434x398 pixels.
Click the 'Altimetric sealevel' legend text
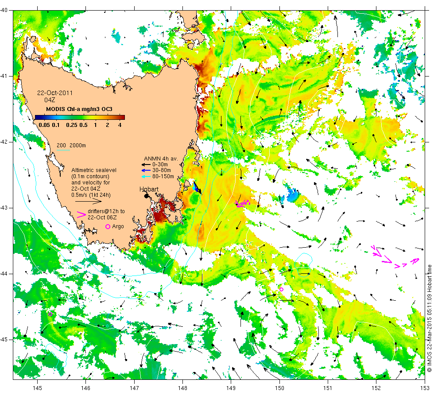pos(94,170)
